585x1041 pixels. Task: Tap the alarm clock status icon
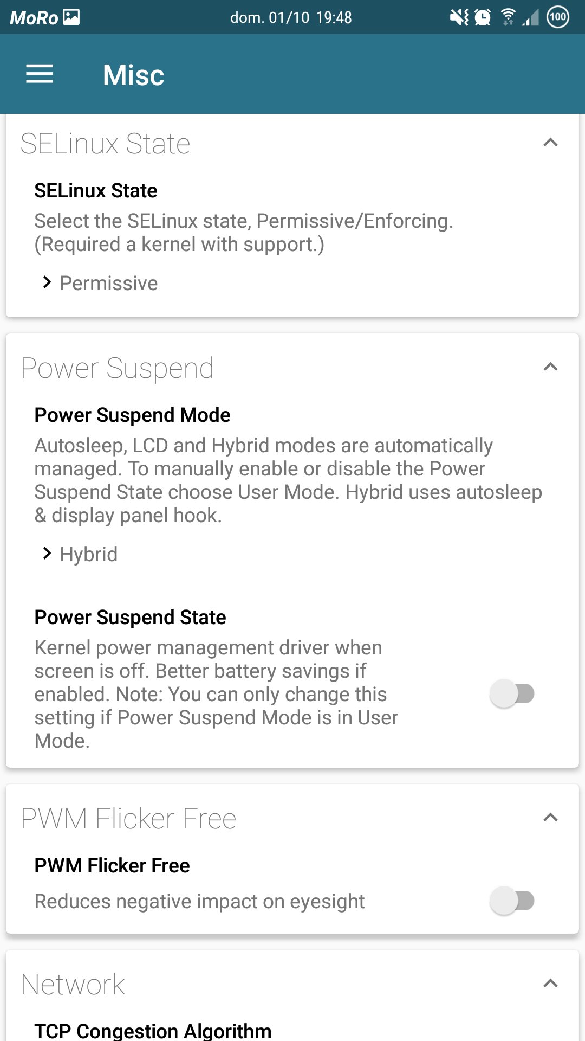click(x=483, y=17)
